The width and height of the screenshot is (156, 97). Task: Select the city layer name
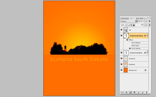click(130, 30)
